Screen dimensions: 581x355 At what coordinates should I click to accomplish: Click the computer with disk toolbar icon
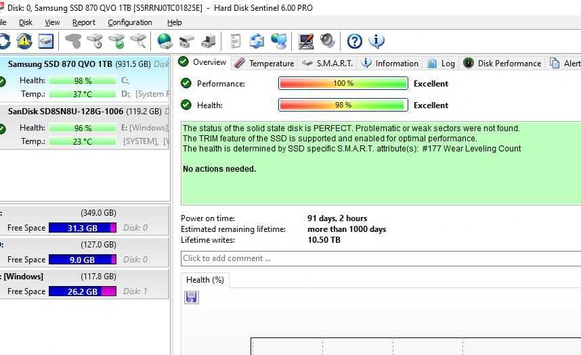point(209,41)
